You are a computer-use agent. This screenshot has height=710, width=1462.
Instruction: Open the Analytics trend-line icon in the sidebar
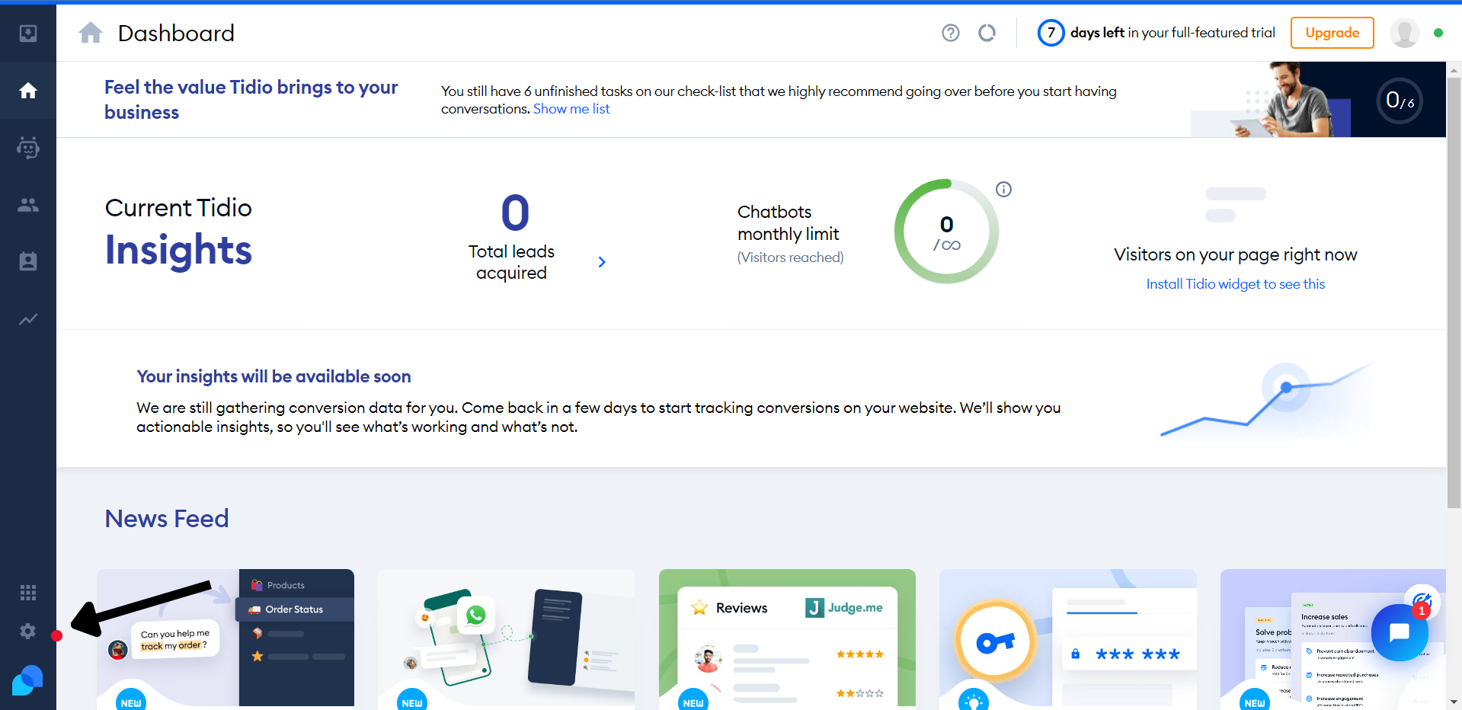click(x=28, y=319)
